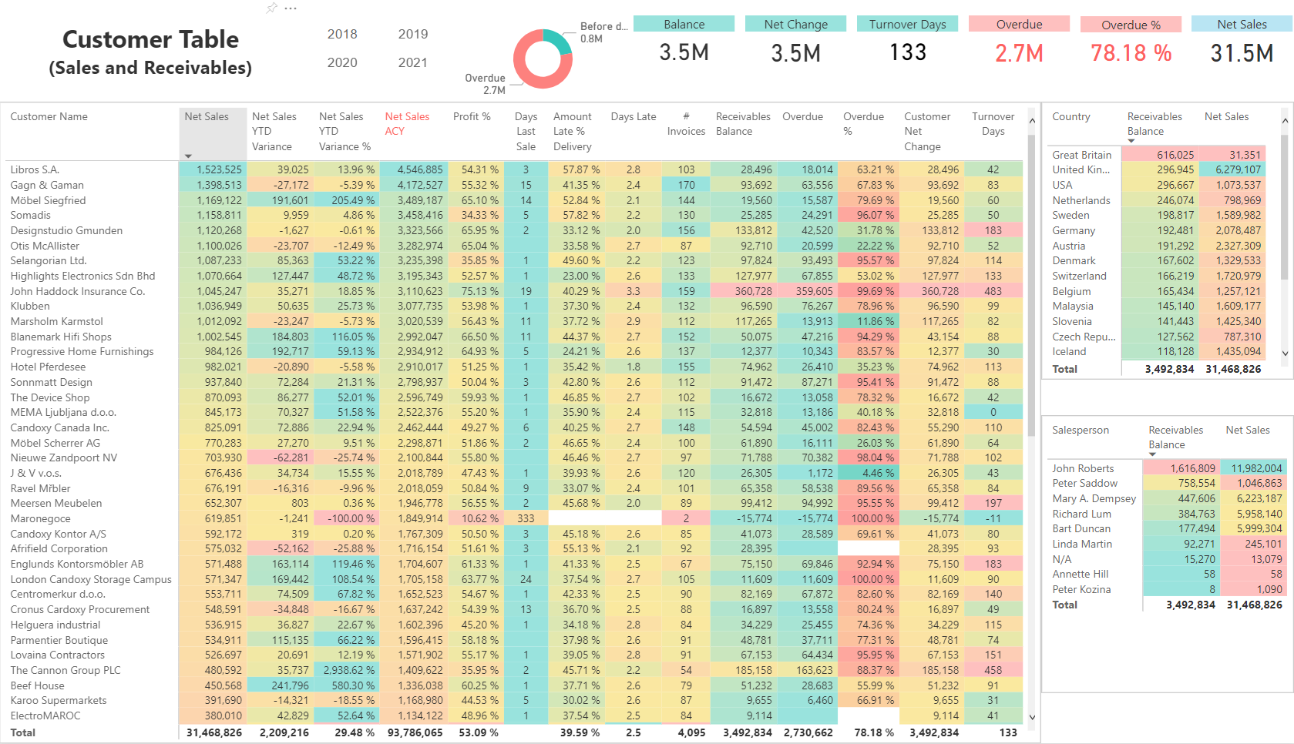1294x744 pixels.
Task: Open the More options ellipsis menu
Action: click(x=289, y=10)
